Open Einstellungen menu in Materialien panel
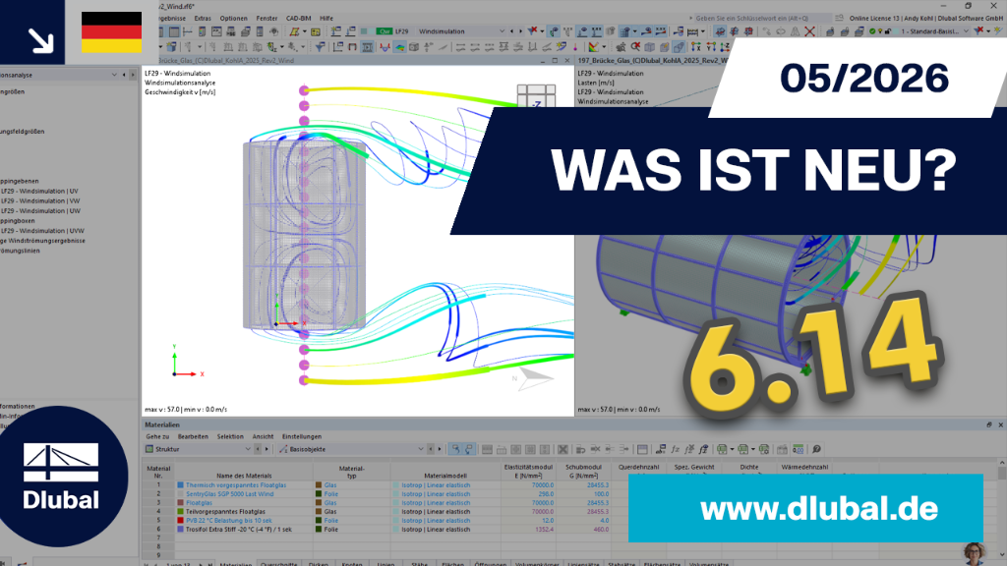This screenshot has height=566, width=1007. [x=302, y=436]
